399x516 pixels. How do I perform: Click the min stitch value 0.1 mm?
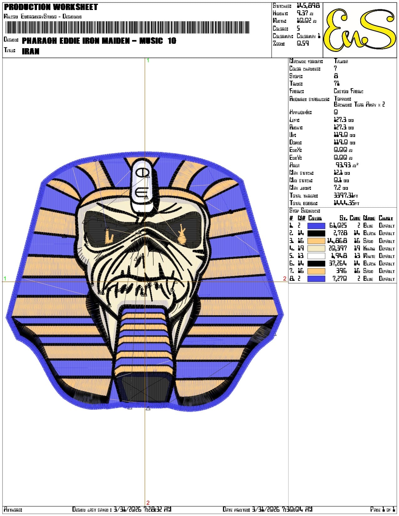click(x=341, y=180)
